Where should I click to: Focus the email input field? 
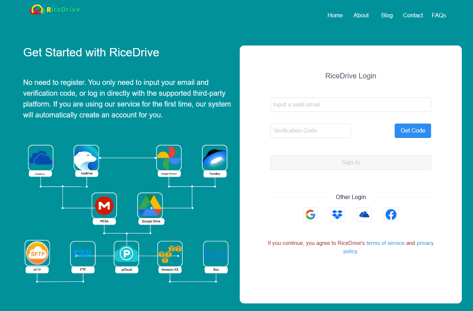(351, 105)
